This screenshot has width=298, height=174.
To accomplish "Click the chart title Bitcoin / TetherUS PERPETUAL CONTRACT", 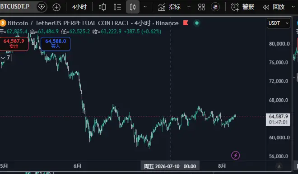I will click(x=69, y=23).
